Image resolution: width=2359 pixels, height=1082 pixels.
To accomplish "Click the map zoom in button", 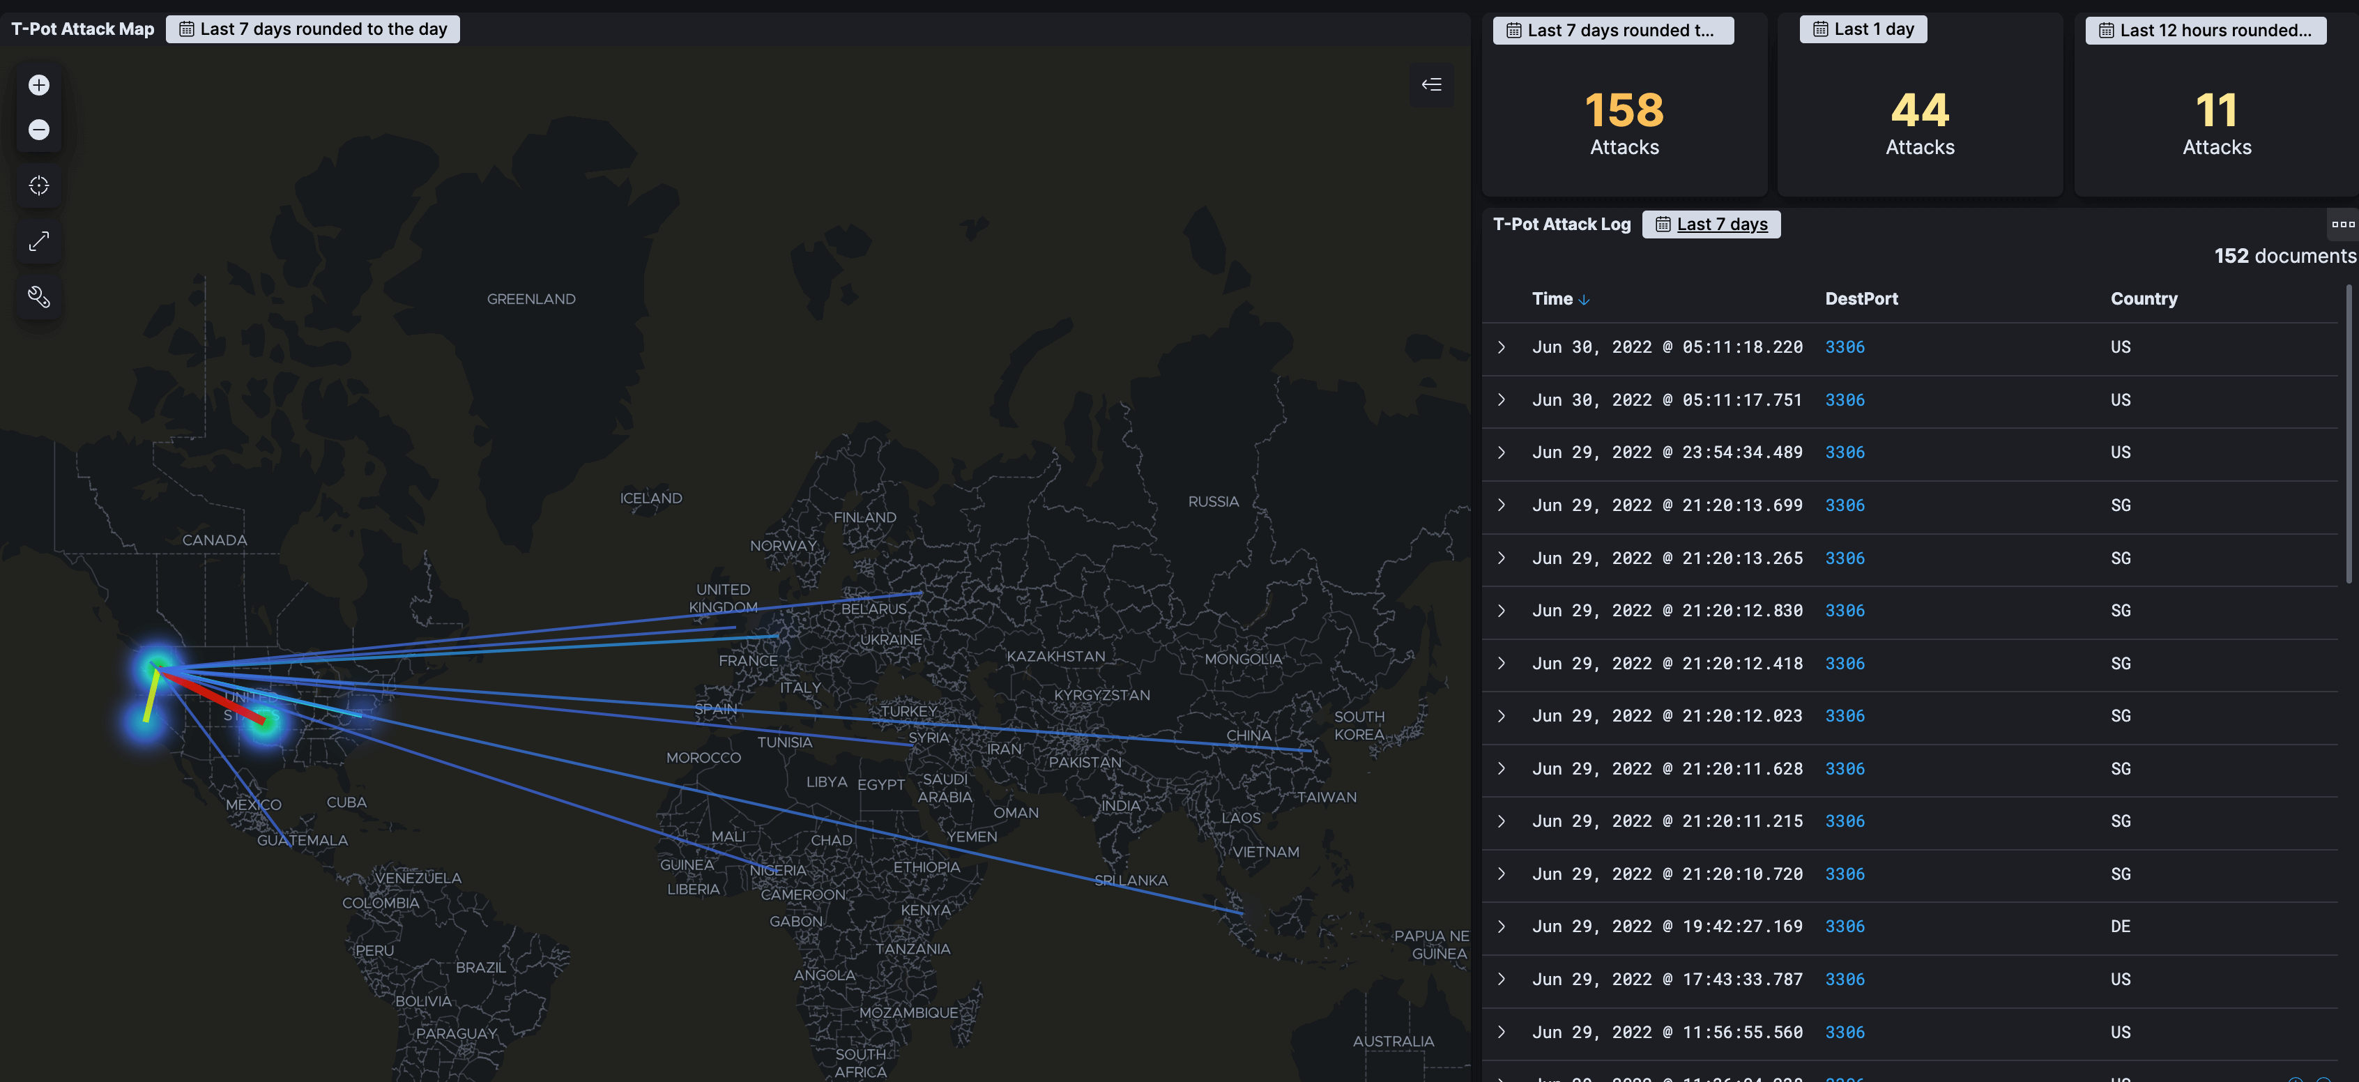I will point(38,85).
